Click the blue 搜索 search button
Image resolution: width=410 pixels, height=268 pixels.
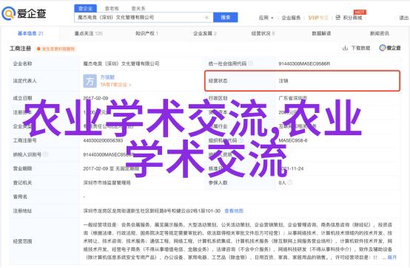(226, 18)
